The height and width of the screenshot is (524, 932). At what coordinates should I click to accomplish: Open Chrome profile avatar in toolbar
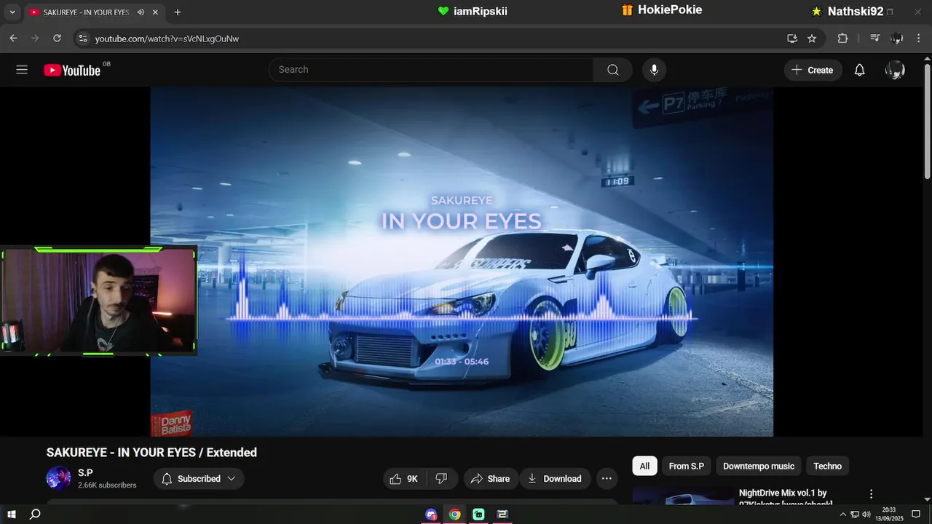point(897,39)
